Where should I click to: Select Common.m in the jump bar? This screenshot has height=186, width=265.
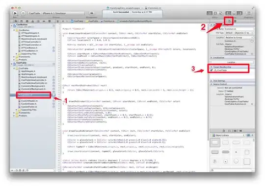(107, 21)
